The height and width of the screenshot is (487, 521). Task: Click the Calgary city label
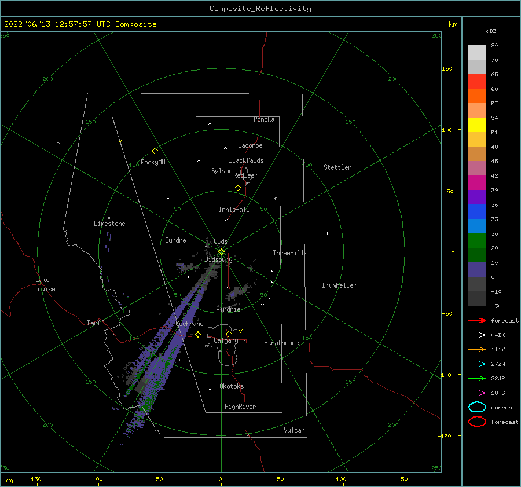coord(226,340)
